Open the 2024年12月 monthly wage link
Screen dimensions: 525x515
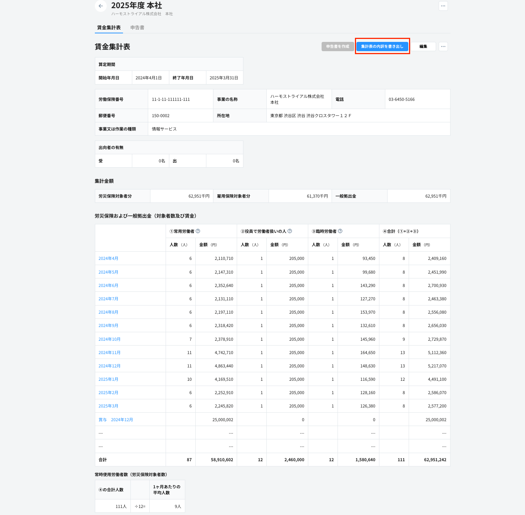[x=109, y=366]
